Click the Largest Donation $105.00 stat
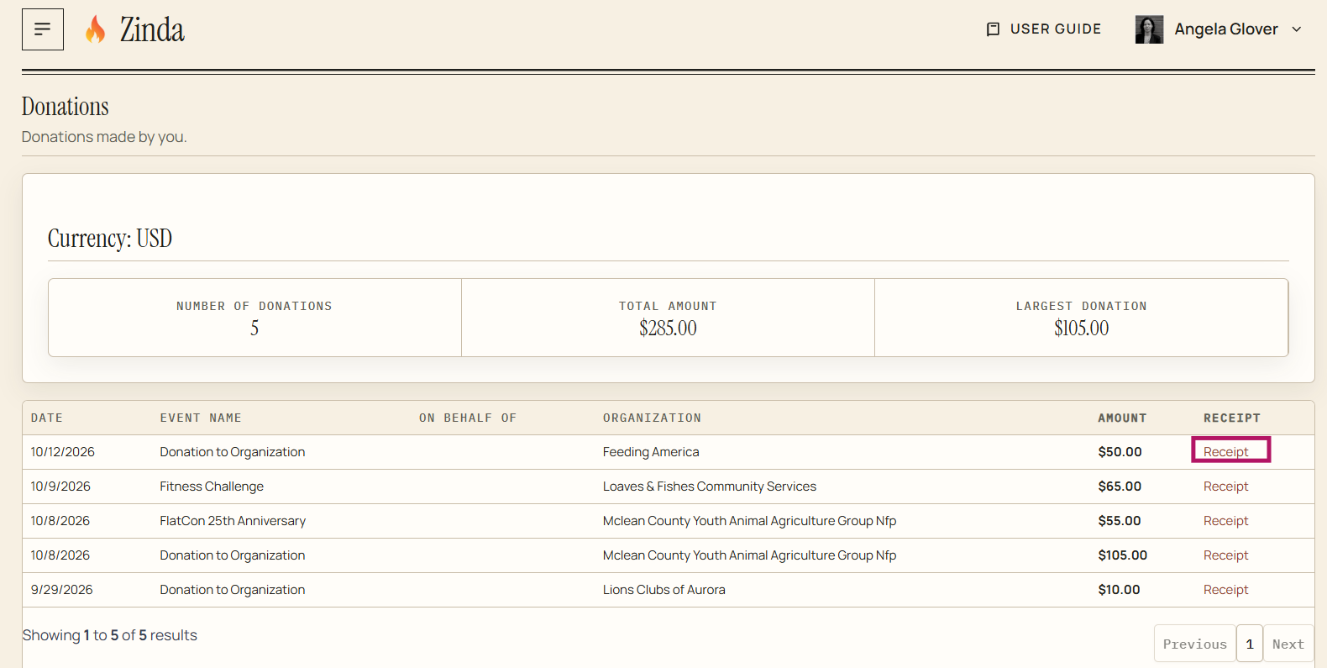This screenshot has height=668, width=1327. pos(1081,318)
